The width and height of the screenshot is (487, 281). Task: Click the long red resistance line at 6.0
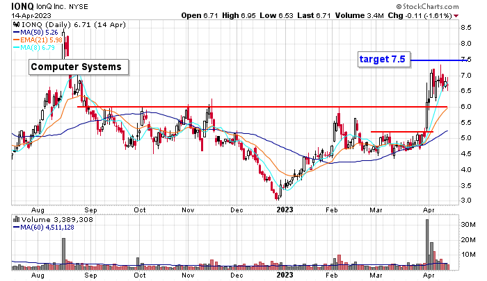pyautogui.click(x=262, y=107)
